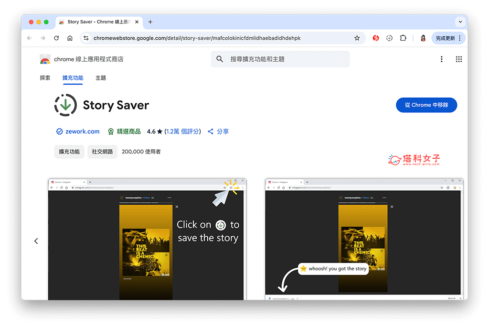Click the 精選商品 featured badge
The width and height of the screenshot is (489, 328).
pos(125,131)
